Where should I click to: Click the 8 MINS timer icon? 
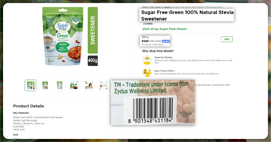coord(144,24)
